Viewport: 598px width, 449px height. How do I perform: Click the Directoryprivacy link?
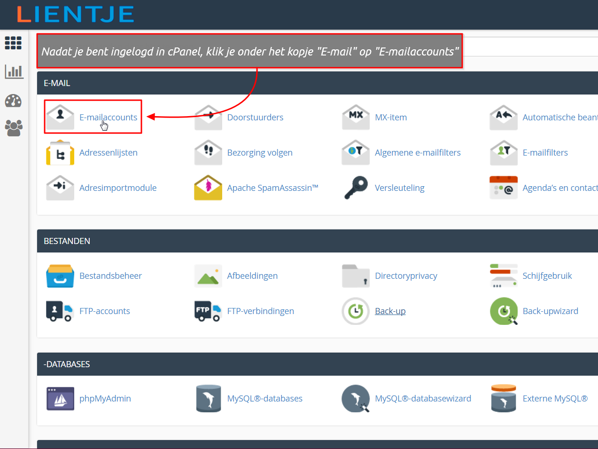pyautogui.click(x=406, y=276)
